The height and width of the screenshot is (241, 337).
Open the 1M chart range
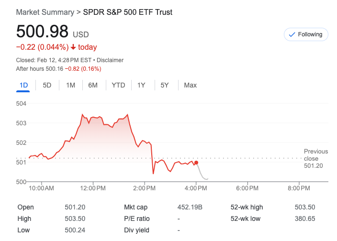[70, 85]
